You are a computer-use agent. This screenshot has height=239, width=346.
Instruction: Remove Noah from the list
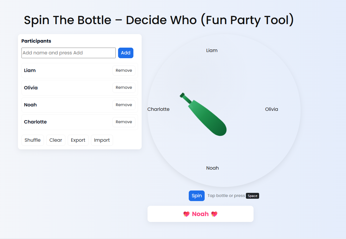[124, 105]
